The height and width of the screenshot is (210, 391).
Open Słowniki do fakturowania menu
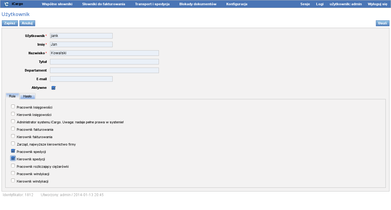pos(104,4)
